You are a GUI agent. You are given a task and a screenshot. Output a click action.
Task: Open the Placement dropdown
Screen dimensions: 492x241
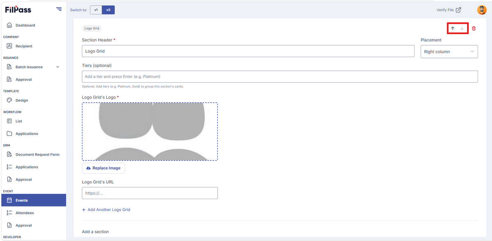click(449, 52)
